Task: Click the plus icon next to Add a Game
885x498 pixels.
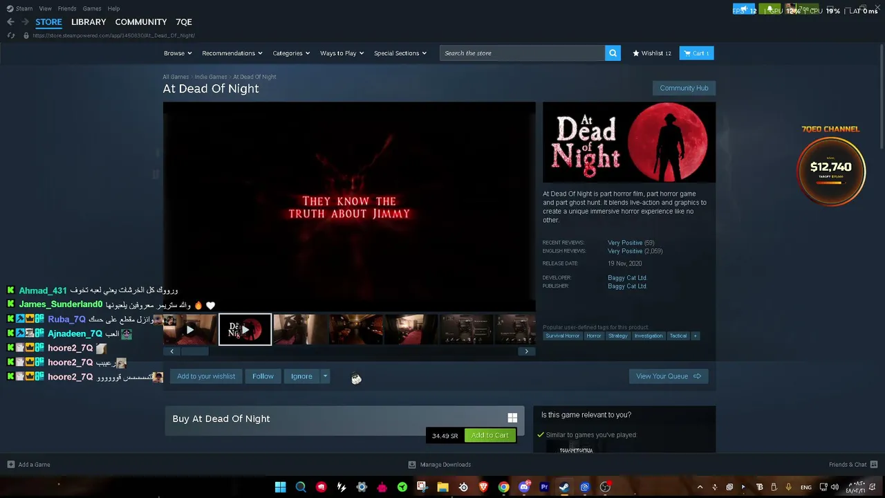Action: pos(10,464)
